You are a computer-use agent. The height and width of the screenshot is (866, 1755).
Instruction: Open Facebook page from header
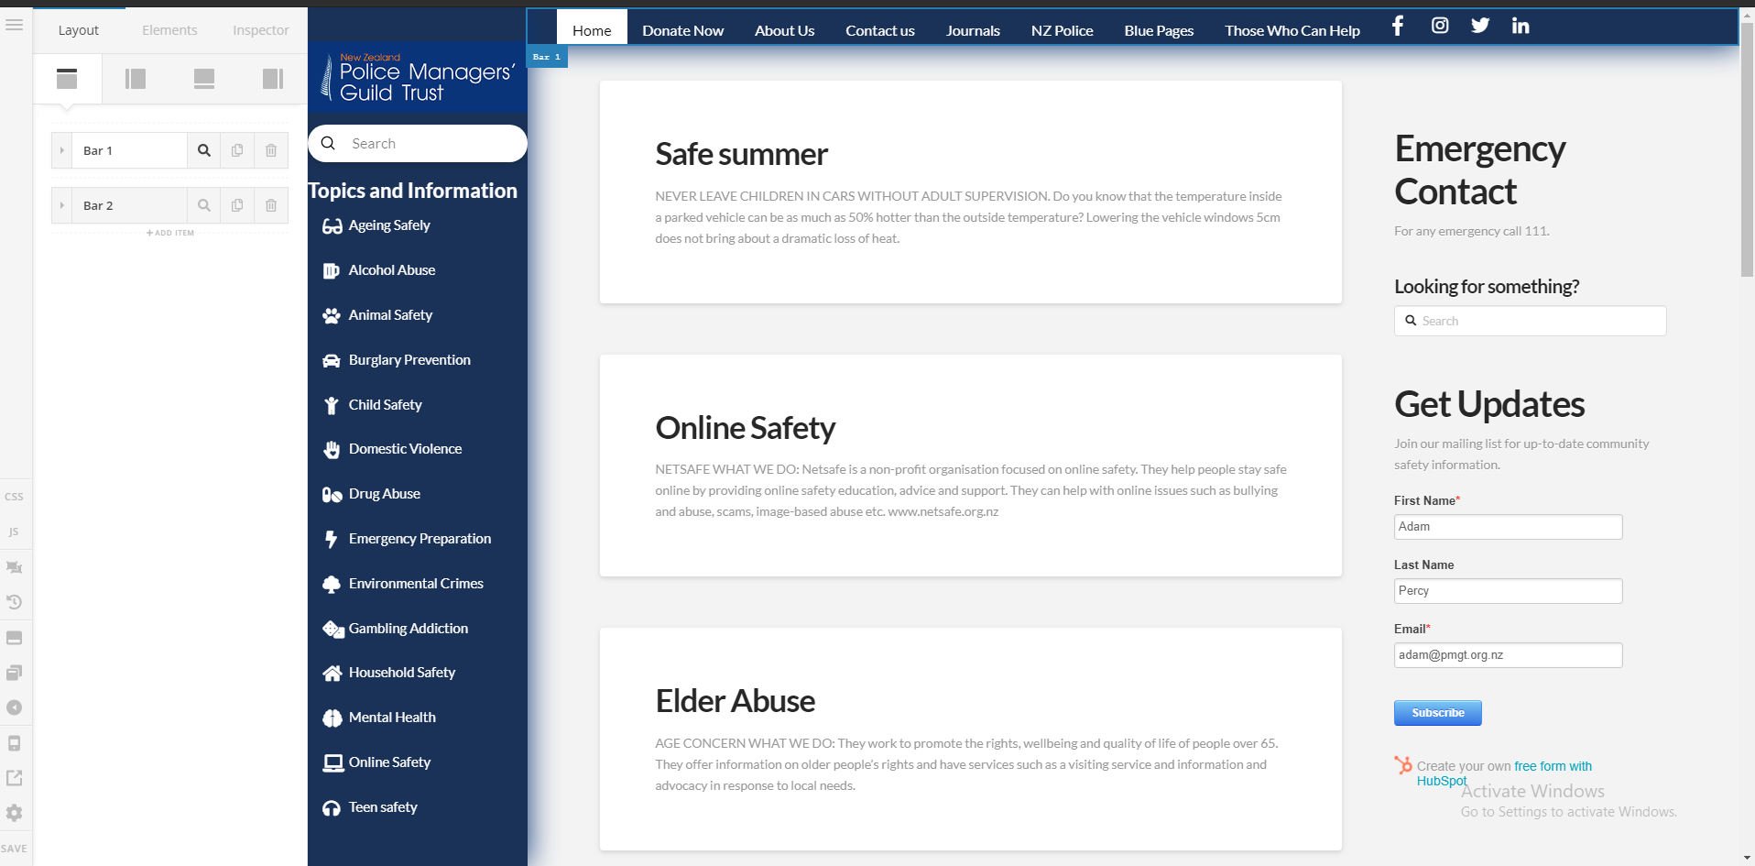click(1397, 26)
